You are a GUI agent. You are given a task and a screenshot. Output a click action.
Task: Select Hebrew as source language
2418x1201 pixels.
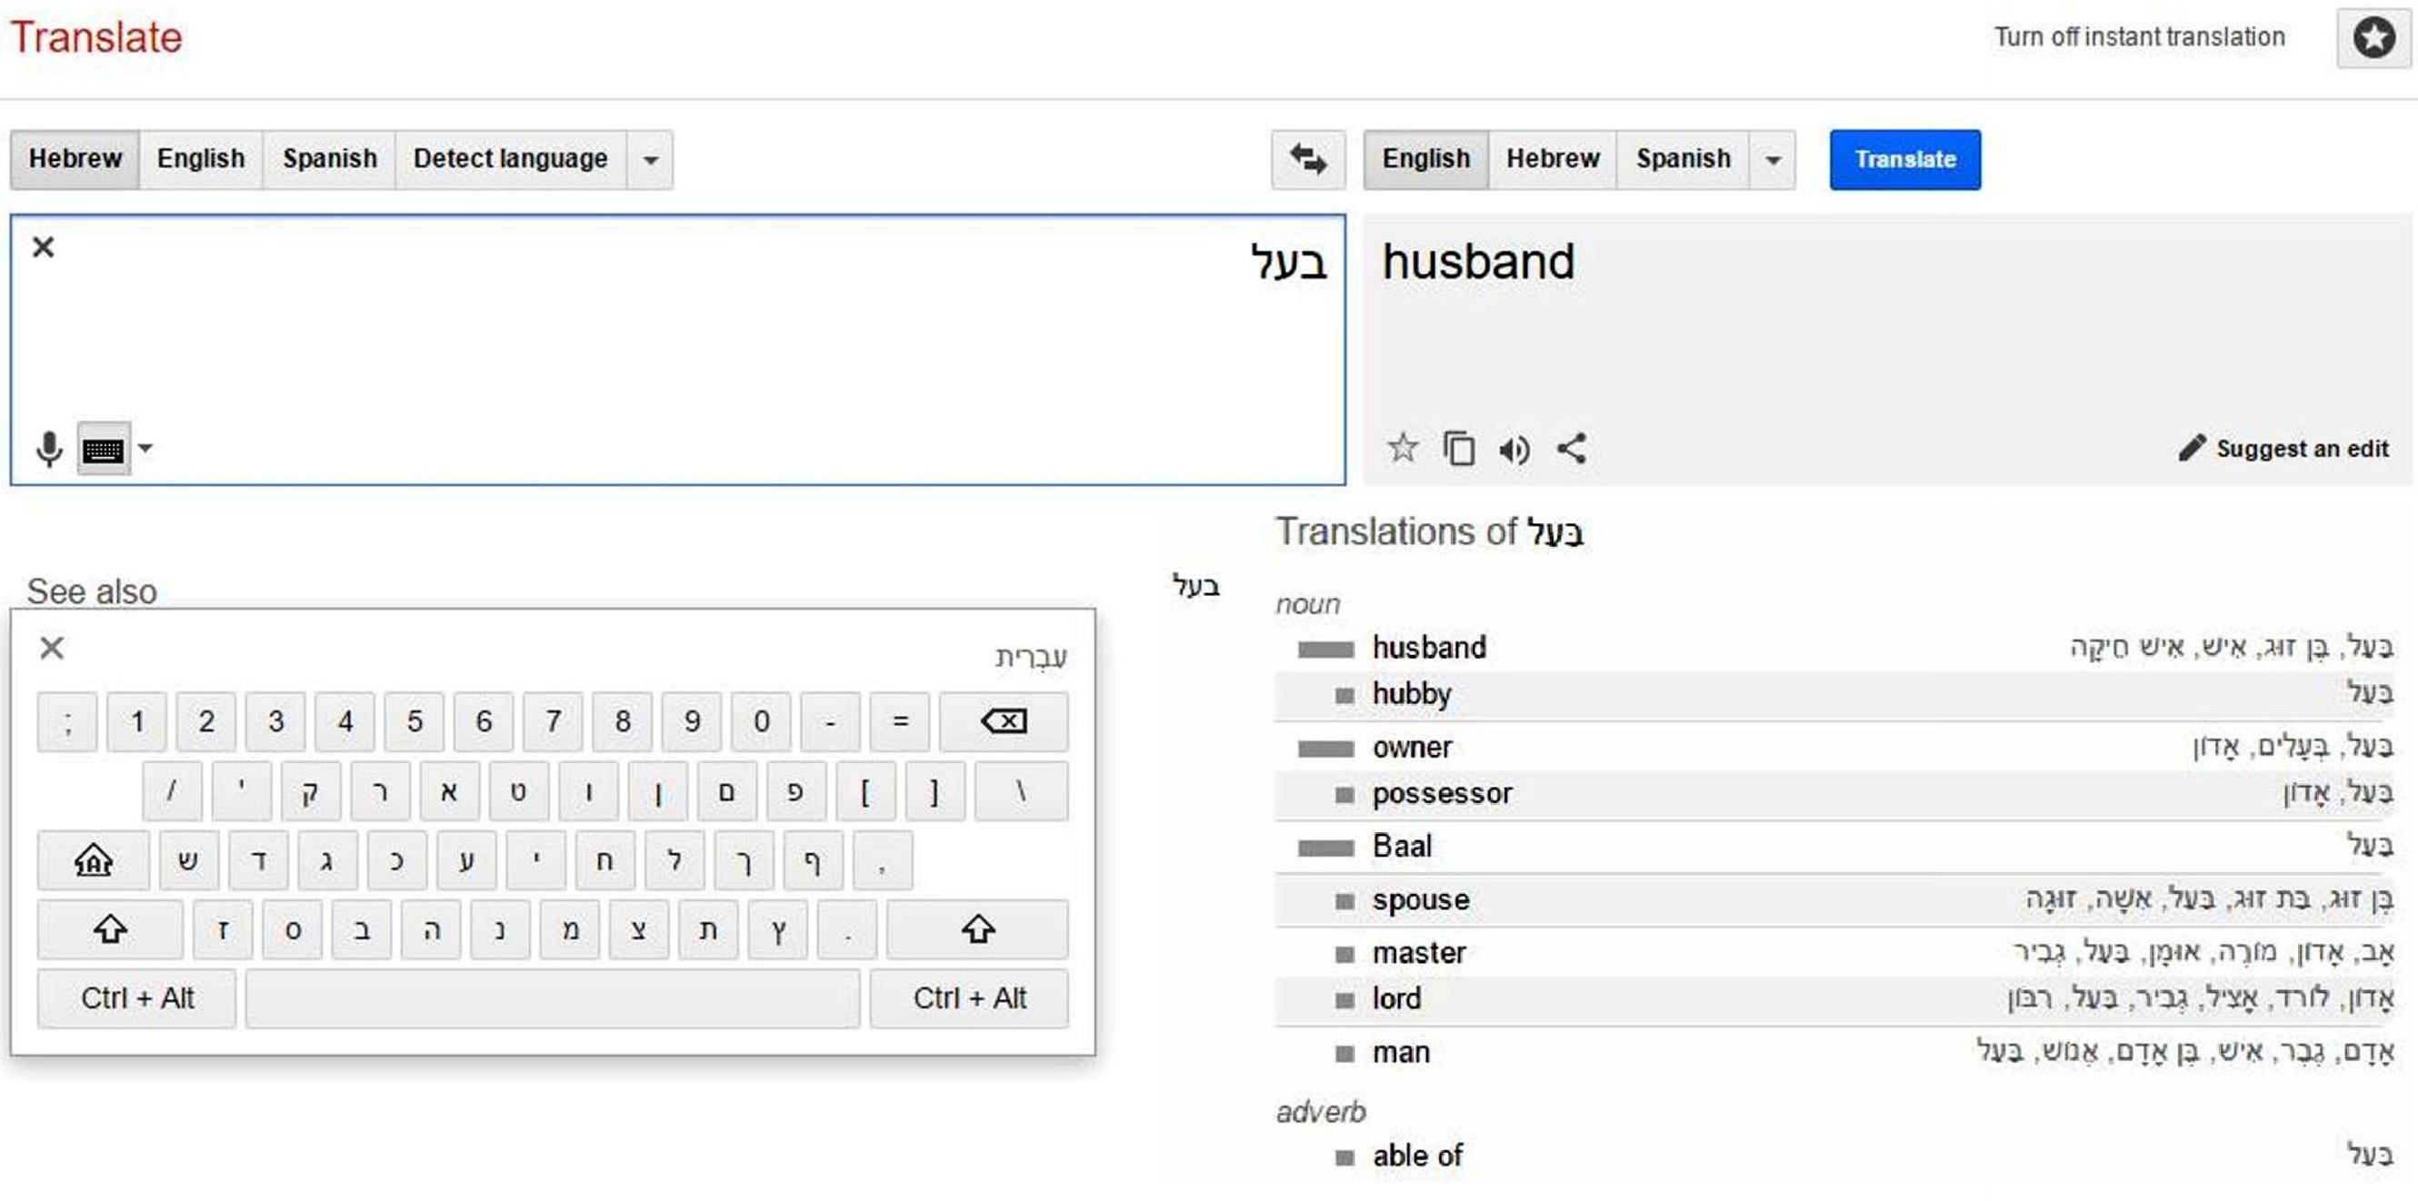tap(75, 159)
